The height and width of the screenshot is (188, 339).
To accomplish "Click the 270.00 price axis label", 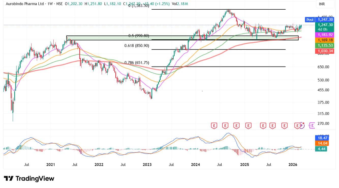I will [x=323, y=124].
